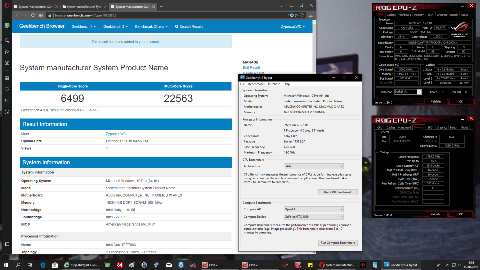Launch Microsoft Store from taskbar
Screen dimensions: 480x270
click(55, 265)
